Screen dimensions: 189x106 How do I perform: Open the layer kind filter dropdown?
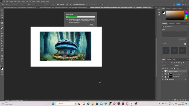tap(166, 63)
